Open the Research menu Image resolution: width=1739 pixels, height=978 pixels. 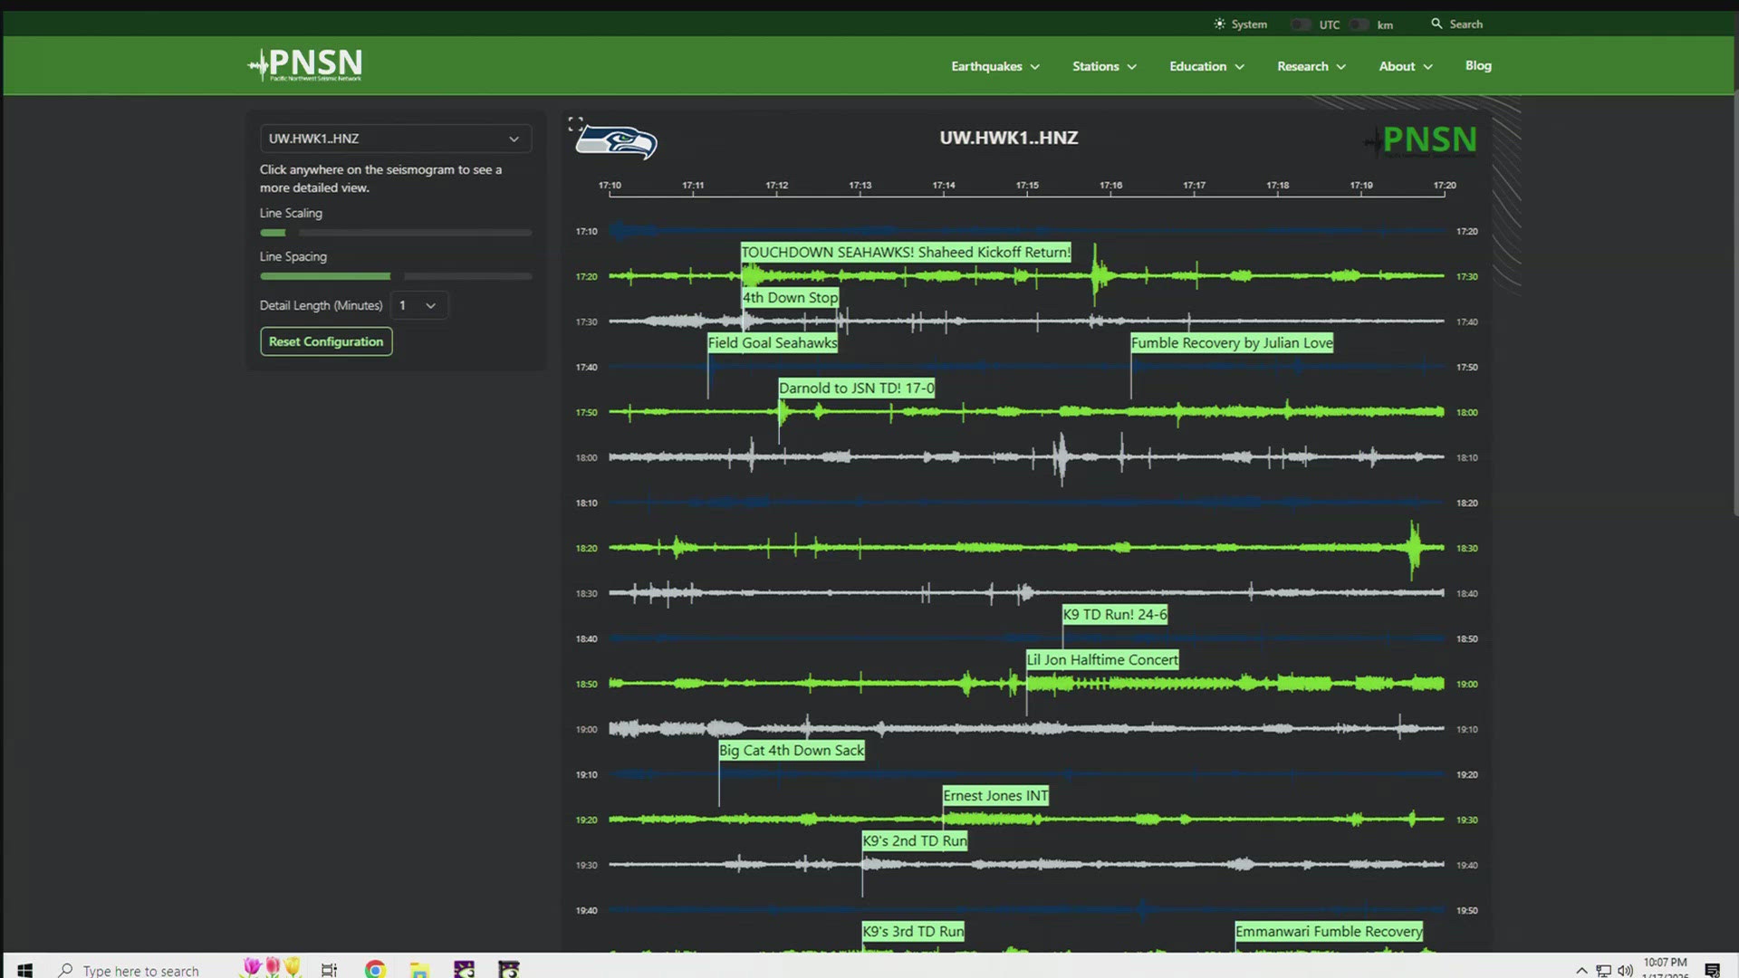(1311, 66)
